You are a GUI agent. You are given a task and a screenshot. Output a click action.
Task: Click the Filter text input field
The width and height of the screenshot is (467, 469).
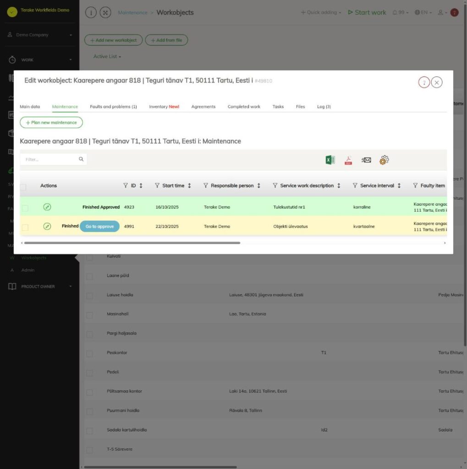point(50,159)
